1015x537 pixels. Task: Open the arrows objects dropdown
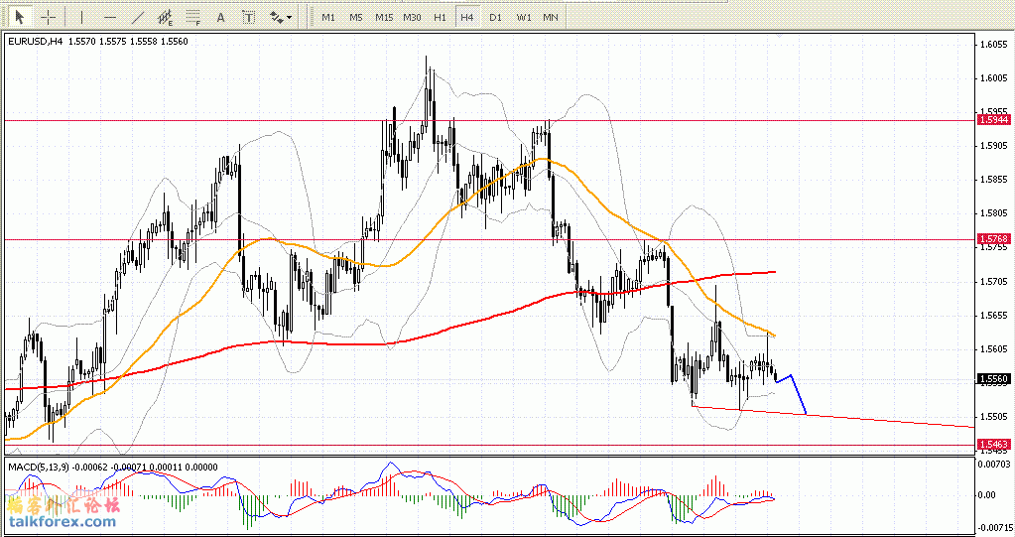click(282, 17)
